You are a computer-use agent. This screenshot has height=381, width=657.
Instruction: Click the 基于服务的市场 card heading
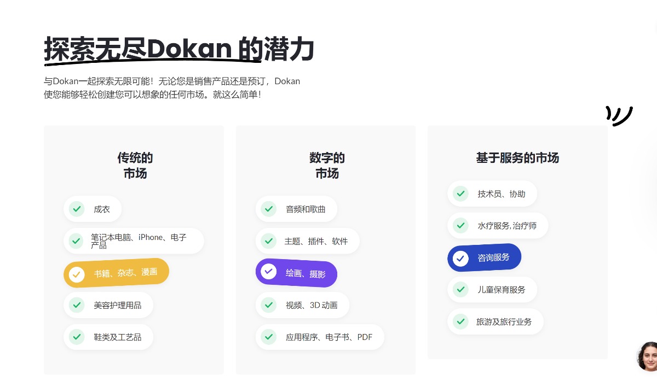coord(517,158)
